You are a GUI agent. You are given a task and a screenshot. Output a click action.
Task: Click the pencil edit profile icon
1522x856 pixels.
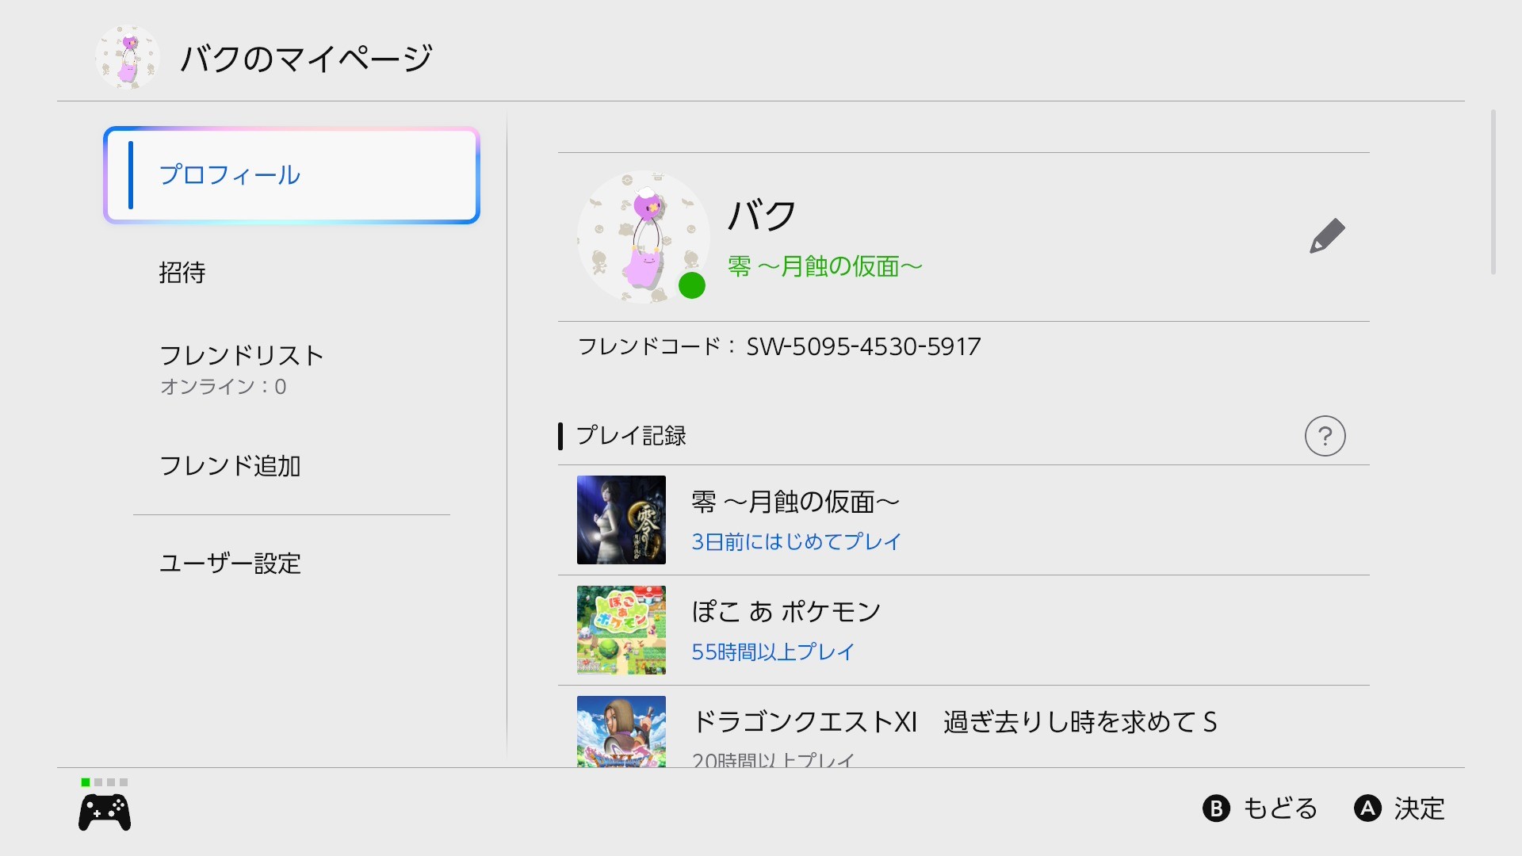[x=1327, y=236]
